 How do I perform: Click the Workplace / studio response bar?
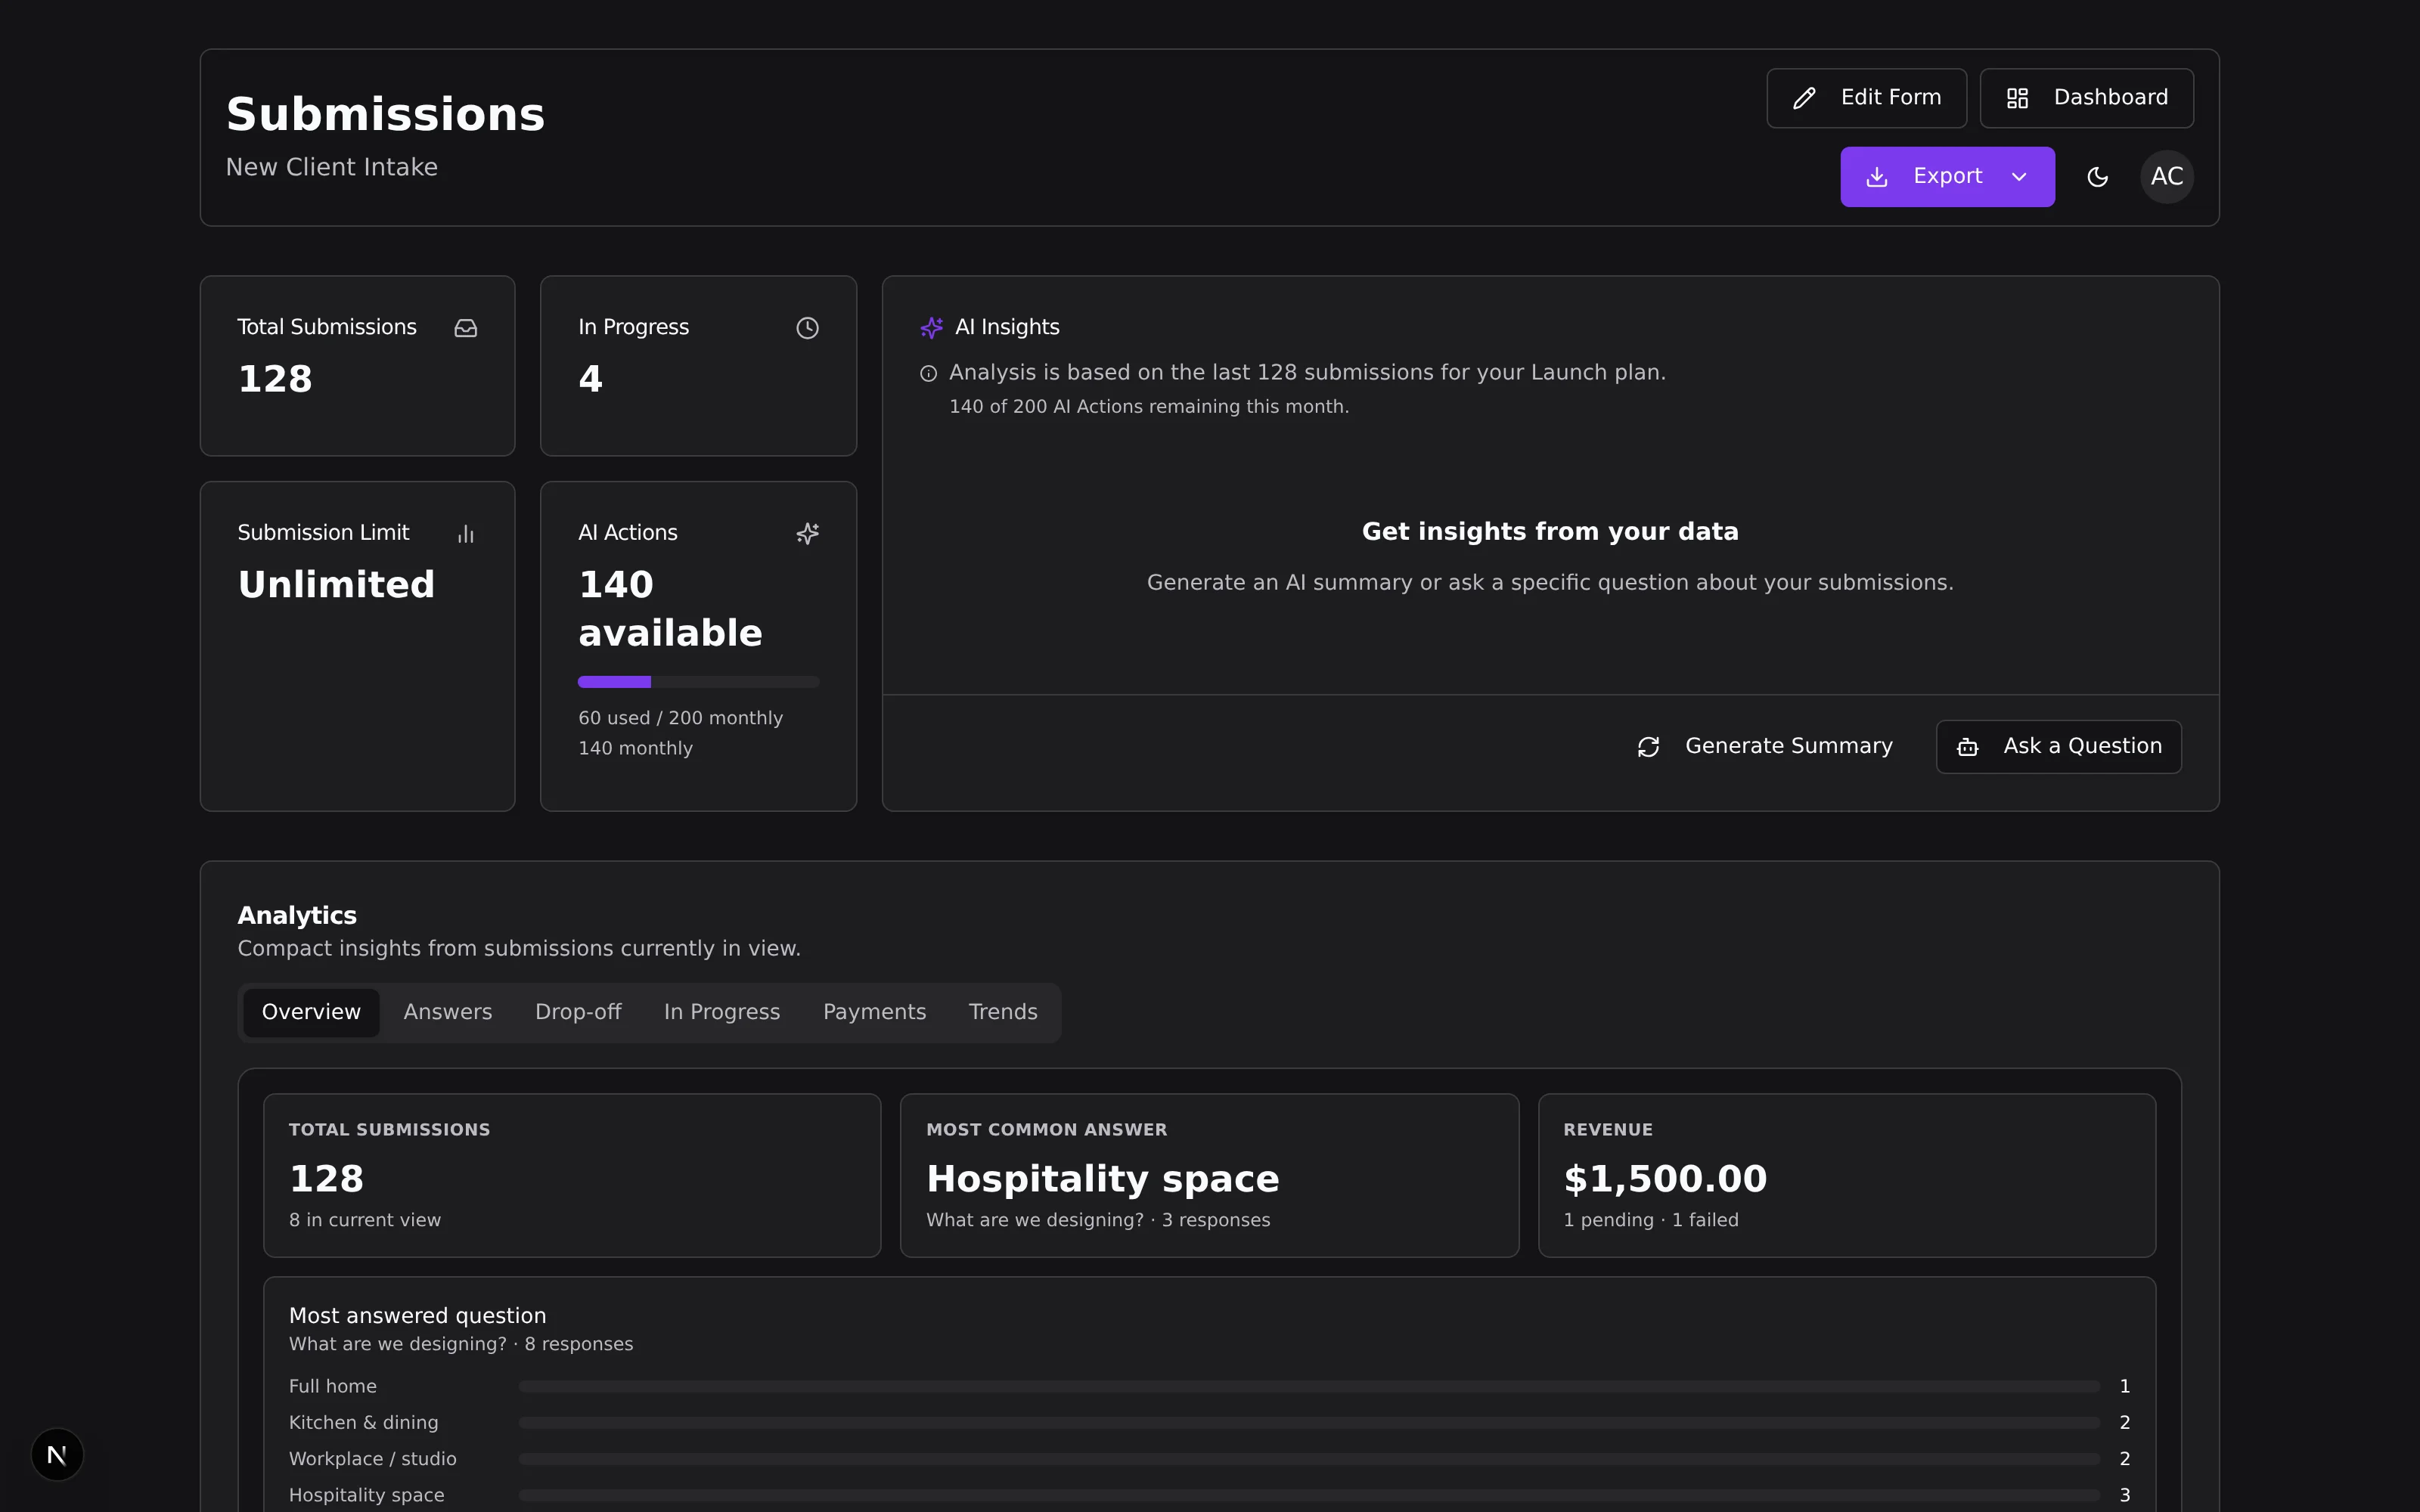1309,1460
